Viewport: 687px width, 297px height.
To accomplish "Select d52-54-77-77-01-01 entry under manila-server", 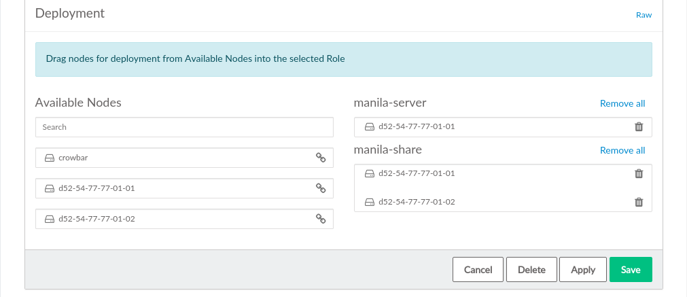I will 416,127.
